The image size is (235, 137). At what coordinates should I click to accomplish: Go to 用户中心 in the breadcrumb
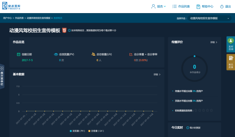click(x=7, y=18)
